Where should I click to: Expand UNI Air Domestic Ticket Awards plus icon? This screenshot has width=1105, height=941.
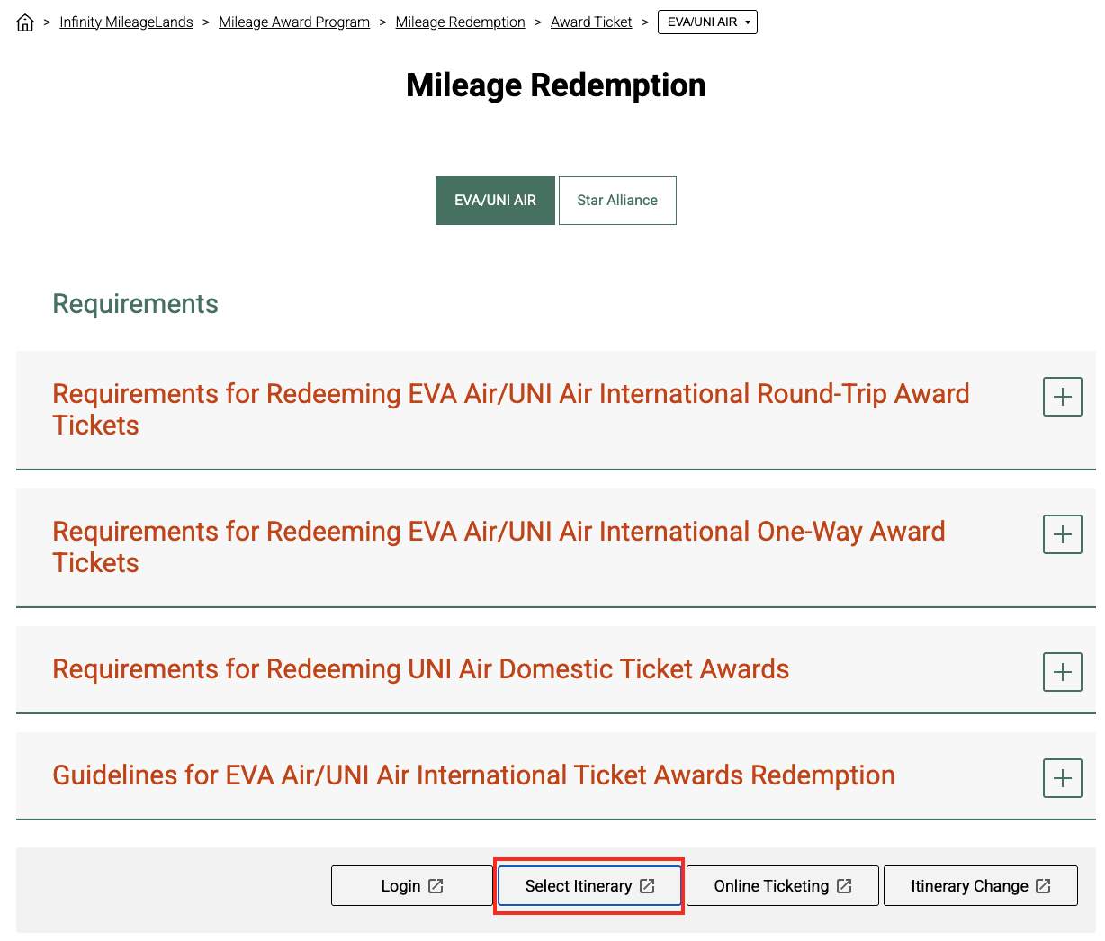[1062, 672]
